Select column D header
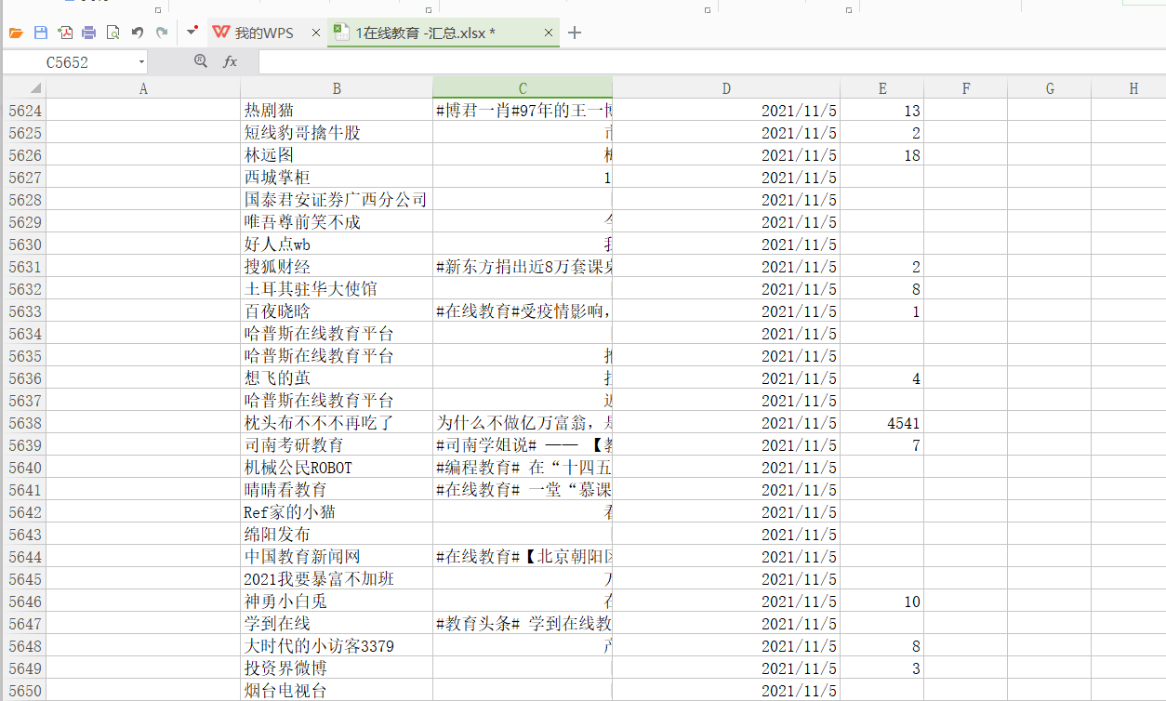The image size is (1166, 701). point(726,88)
